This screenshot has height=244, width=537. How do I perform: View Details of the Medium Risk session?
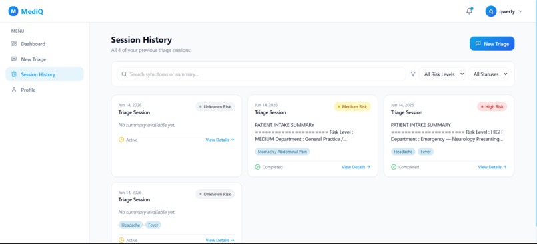[x=356, y=167]
